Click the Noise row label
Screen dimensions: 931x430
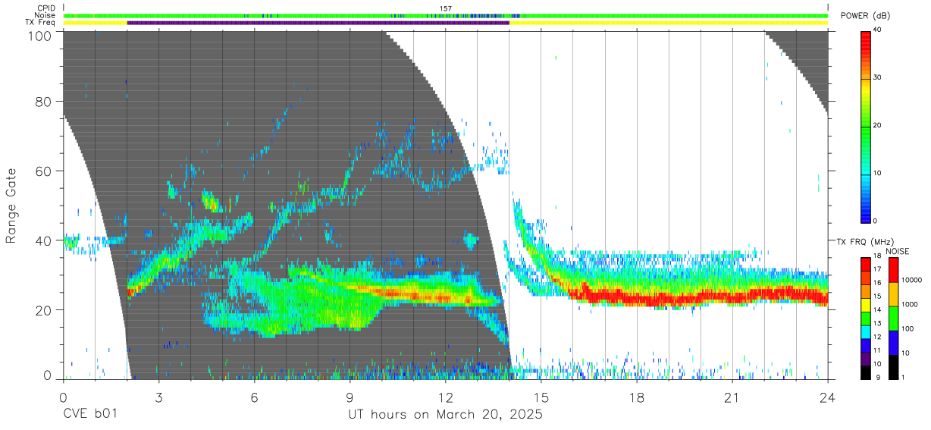click(x=45, y=15)
